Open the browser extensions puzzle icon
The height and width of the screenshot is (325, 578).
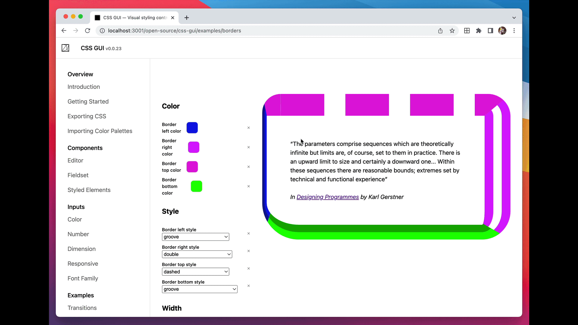tap(479, 31)
